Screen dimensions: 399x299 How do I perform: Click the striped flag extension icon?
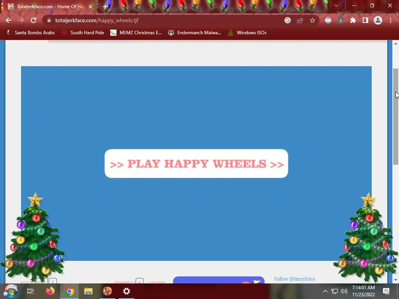(328, 20)
